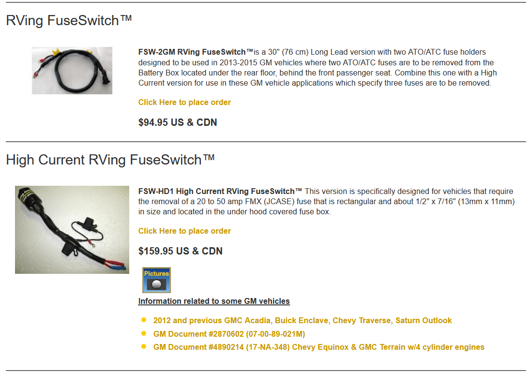Open the 2012 and previous GMC Acadia link

[303, 320]
